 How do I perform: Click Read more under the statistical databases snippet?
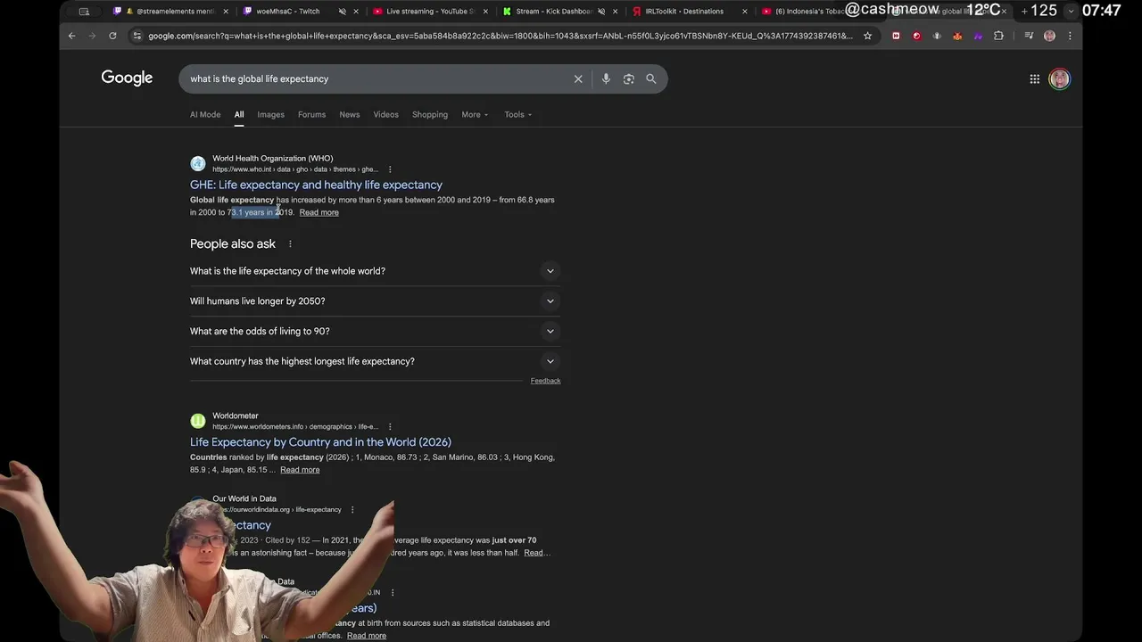(x=367, y=636)
